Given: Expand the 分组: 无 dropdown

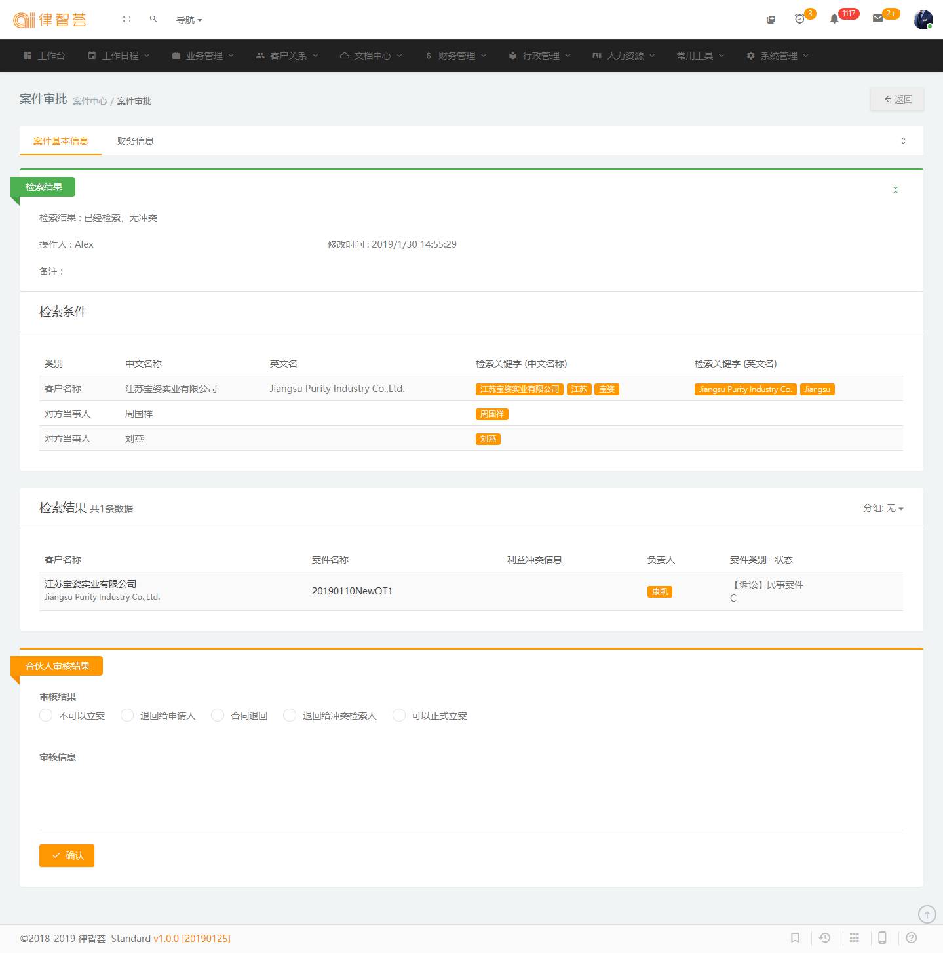Looking at the screenshot, I should [883, 508].
